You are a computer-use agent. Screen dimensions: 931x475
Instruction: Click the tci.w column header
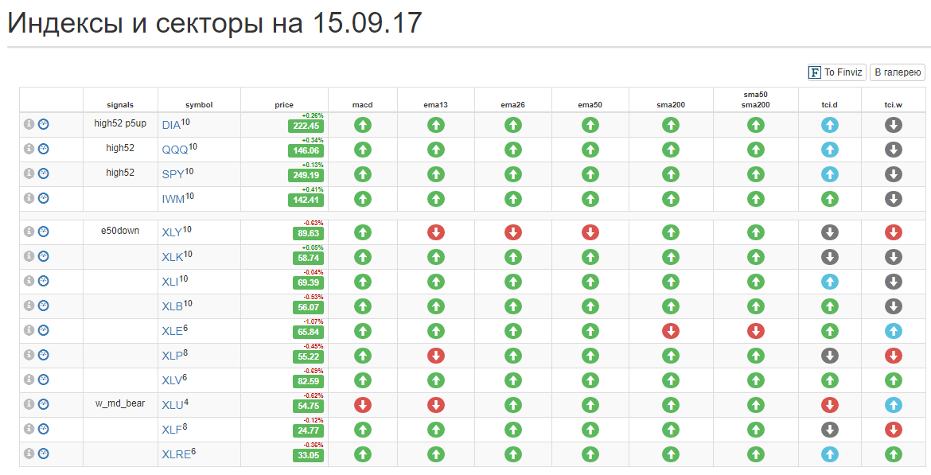(x=894, y=105)
